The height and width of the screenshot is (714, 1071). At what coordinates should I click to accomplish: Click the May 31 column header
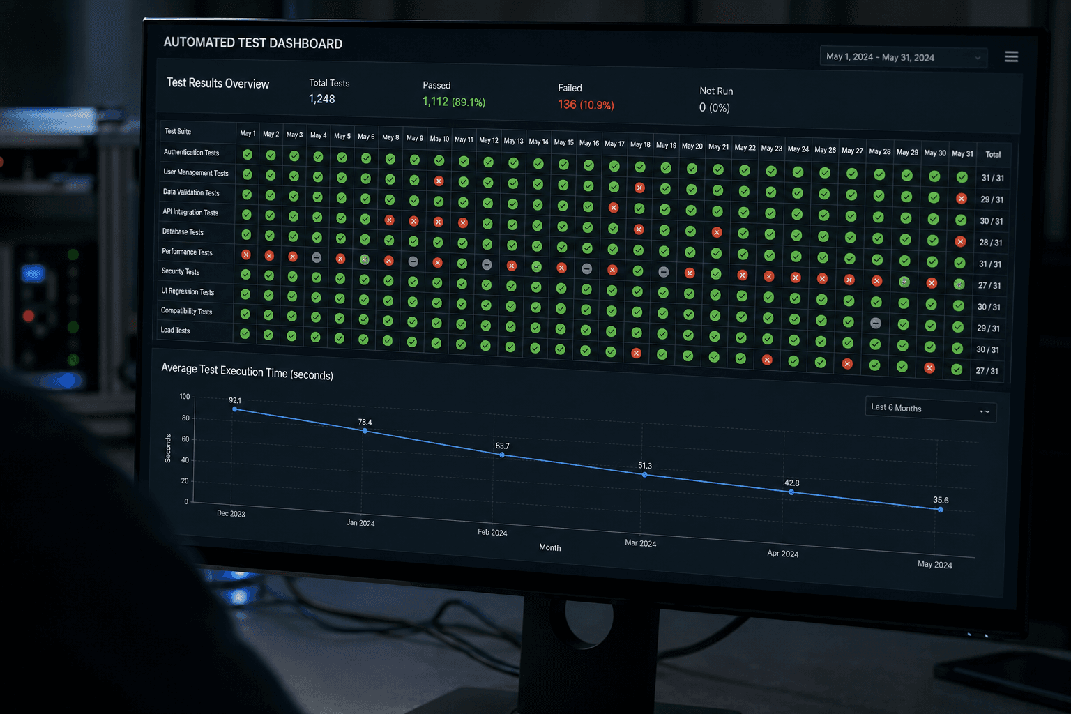pyautogui.click(x=963, y=153)
